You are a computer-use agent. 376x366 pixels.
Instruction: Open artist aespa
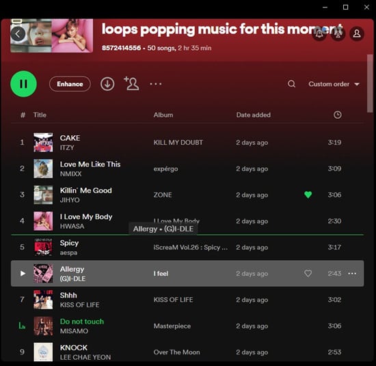(x=68, y=253)
